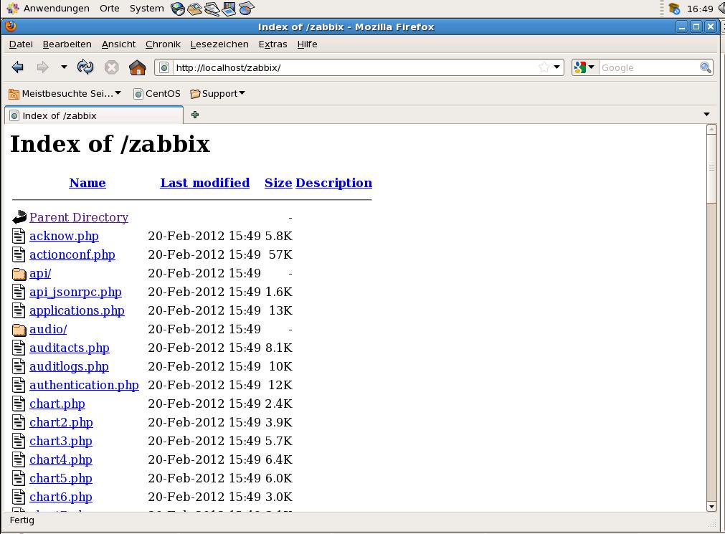Open the back/forward history dropdown arrow
This screenshot has height=534, width=725.
point(64,67)
